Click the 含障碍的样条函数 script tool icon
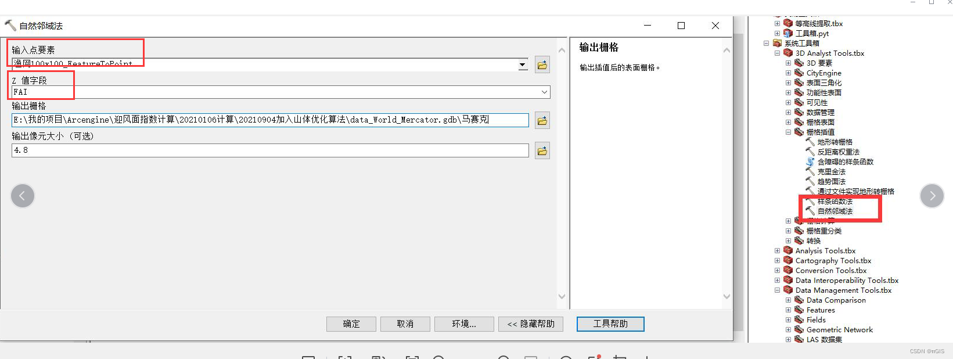The height and width of the screenshot is (359, 953). pyautogui.click(x=810, y=161)
